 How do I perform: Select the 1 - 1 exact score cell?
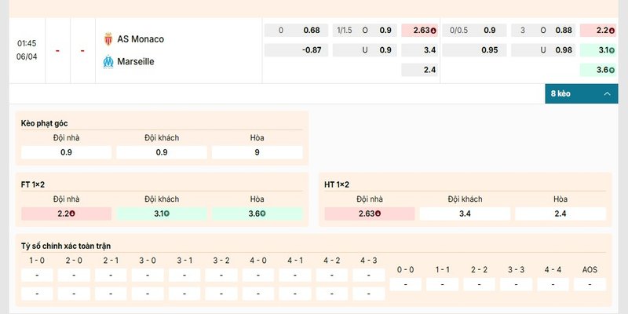(x=442, y=284)
